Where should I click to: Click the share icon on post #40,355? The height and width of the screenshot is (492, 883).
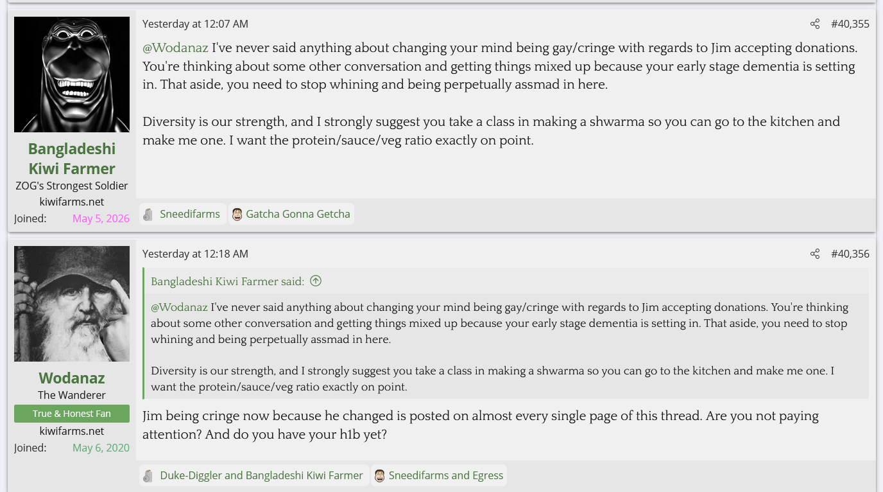pyautogui.click(x=815, y=24)
